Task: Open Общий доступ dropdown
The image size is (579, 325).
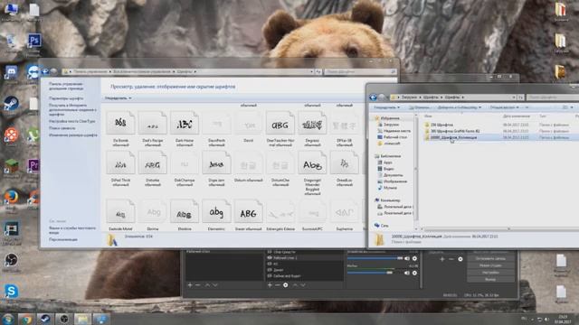Action: (x=504, y=107)
